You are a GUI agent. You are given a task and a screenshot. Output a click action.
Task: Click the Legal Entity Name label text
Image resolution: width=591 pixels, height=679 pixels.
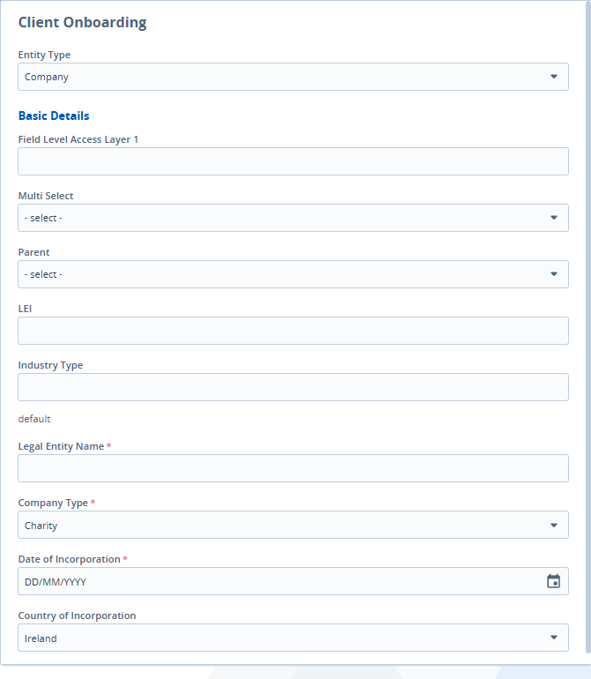(x=61, y=446)
